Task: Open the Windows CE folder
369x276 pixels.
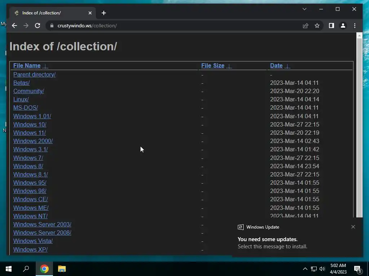Action: pyautogui.click(x=31, y=199)
